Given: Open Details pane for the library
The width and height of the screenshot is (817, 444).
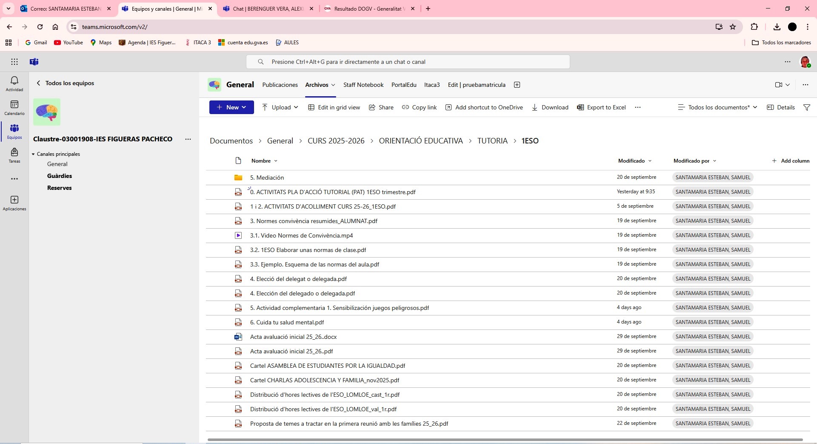Looking at the screenshot, I should pos(781,107).
